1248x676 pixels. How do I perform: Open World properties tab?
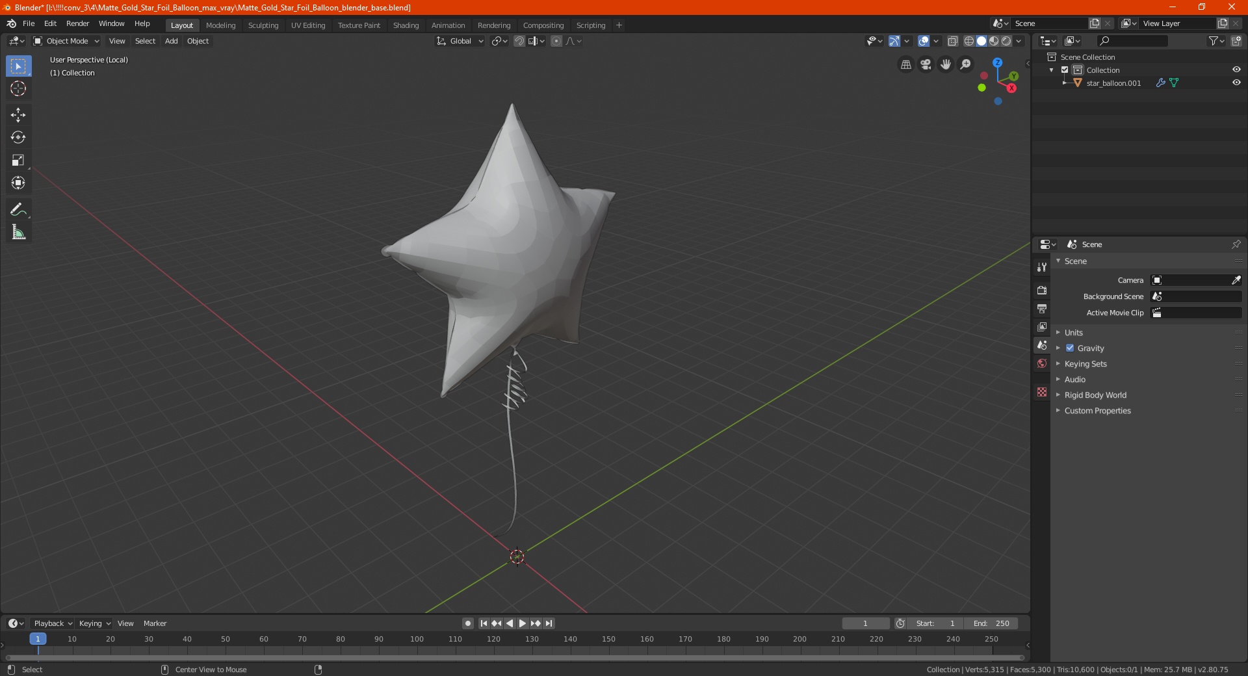point(1042,363)
